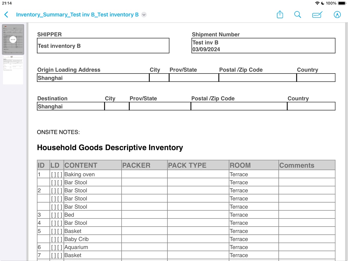This screenshot has height=261, width=348.
Task: Tap the Wi-Fi status icon
Action: click(x=317, y=3)
